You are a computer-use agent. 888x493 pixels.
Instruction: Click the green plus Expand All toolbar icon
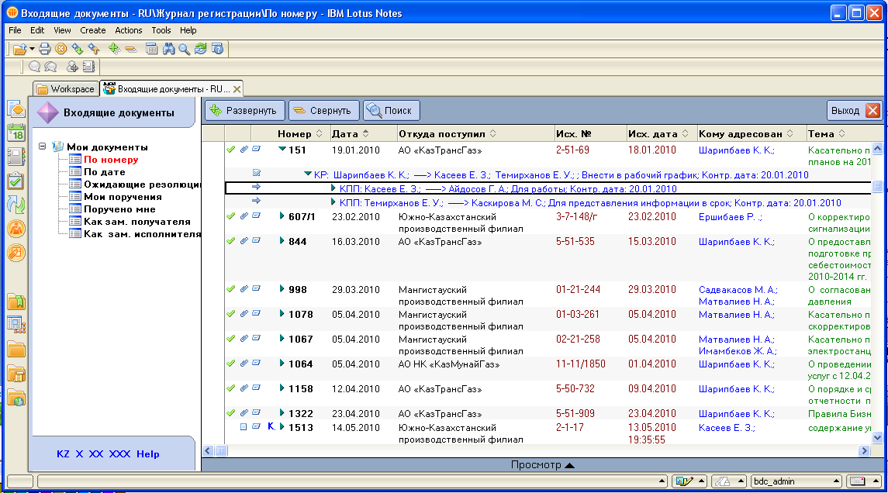point(114,49)
